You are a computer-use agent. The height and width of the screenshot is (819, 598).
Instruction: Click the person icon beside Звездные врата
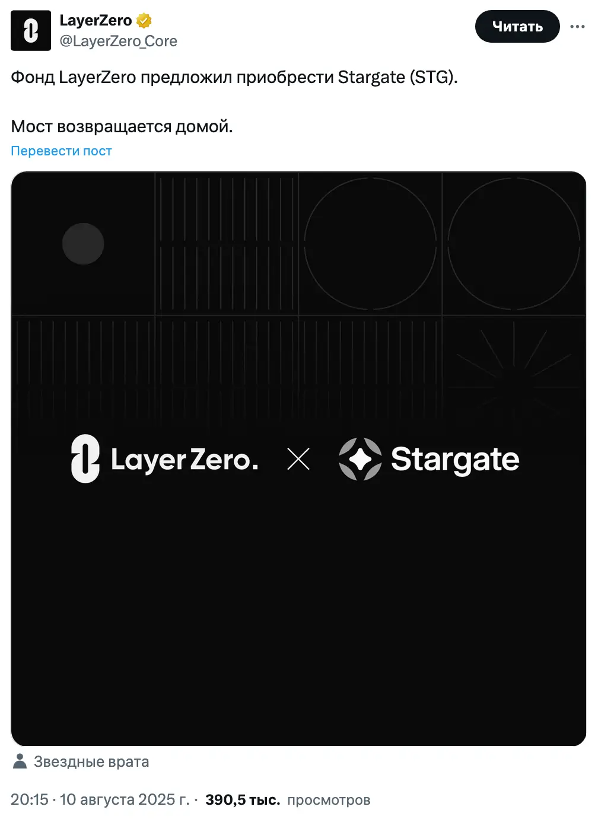tap(20, 761)
